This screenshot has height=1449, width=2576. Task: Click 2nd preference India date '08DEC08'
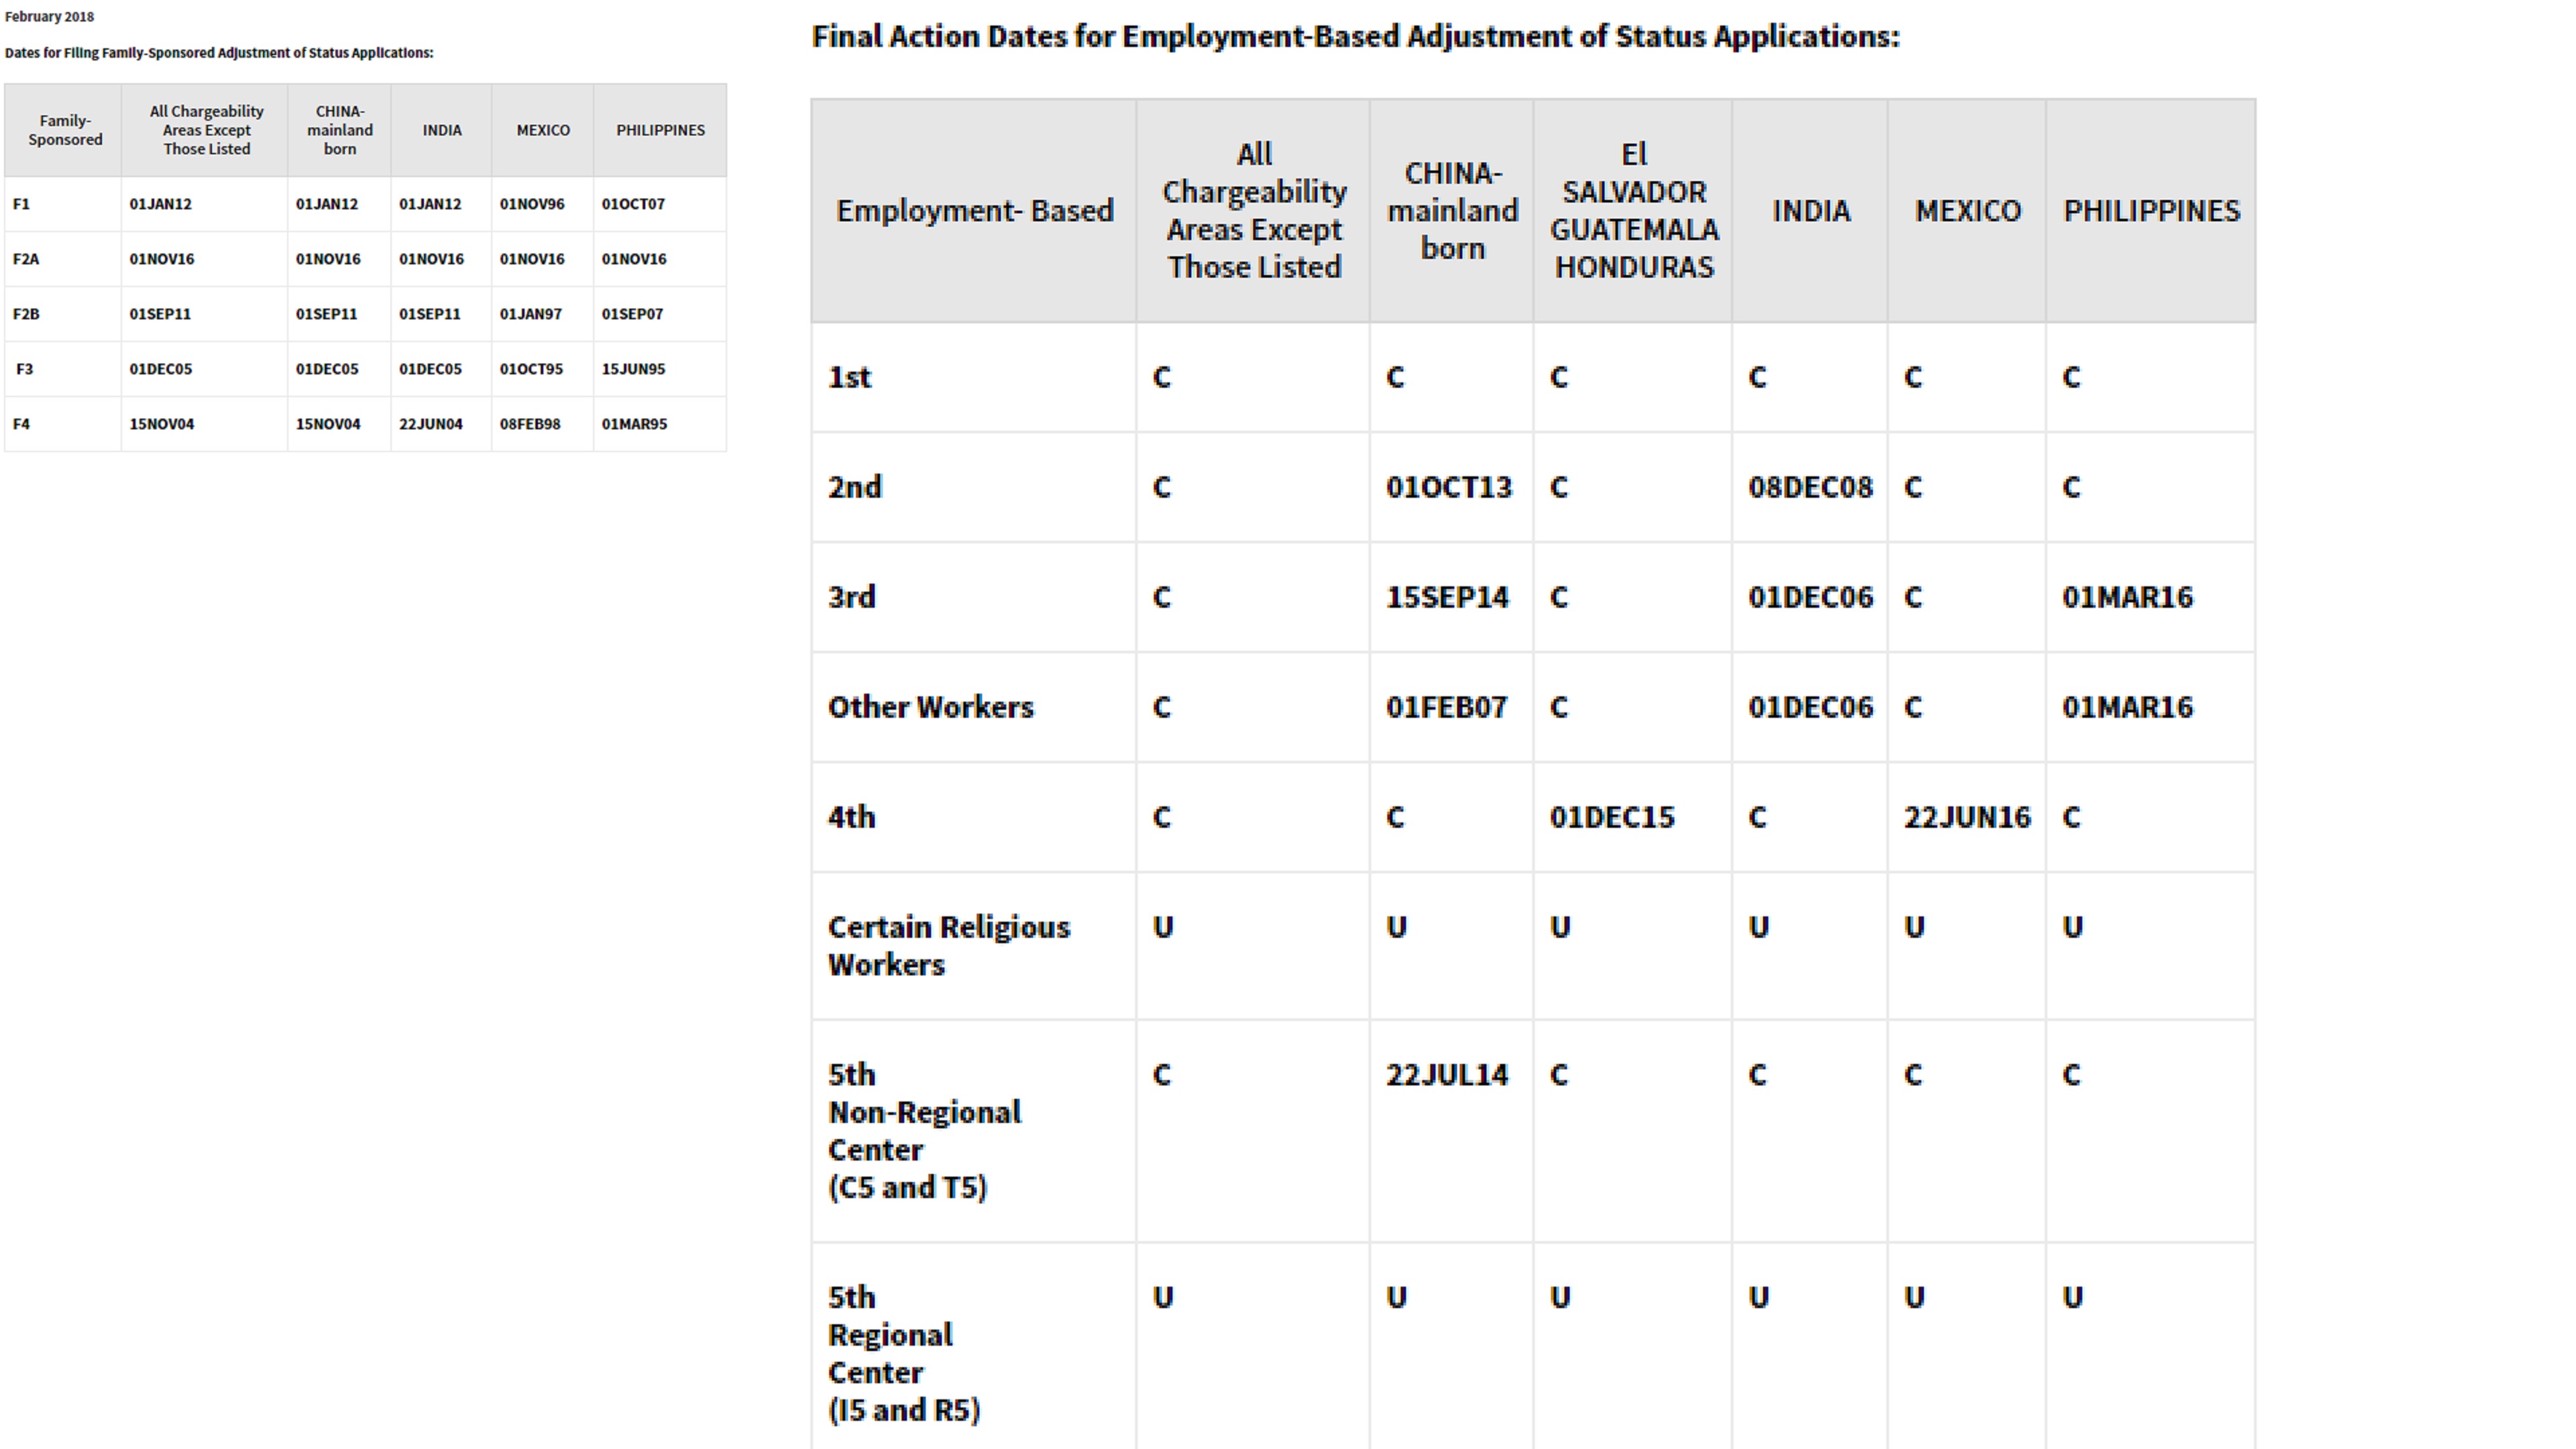(x=1810, y=488)
